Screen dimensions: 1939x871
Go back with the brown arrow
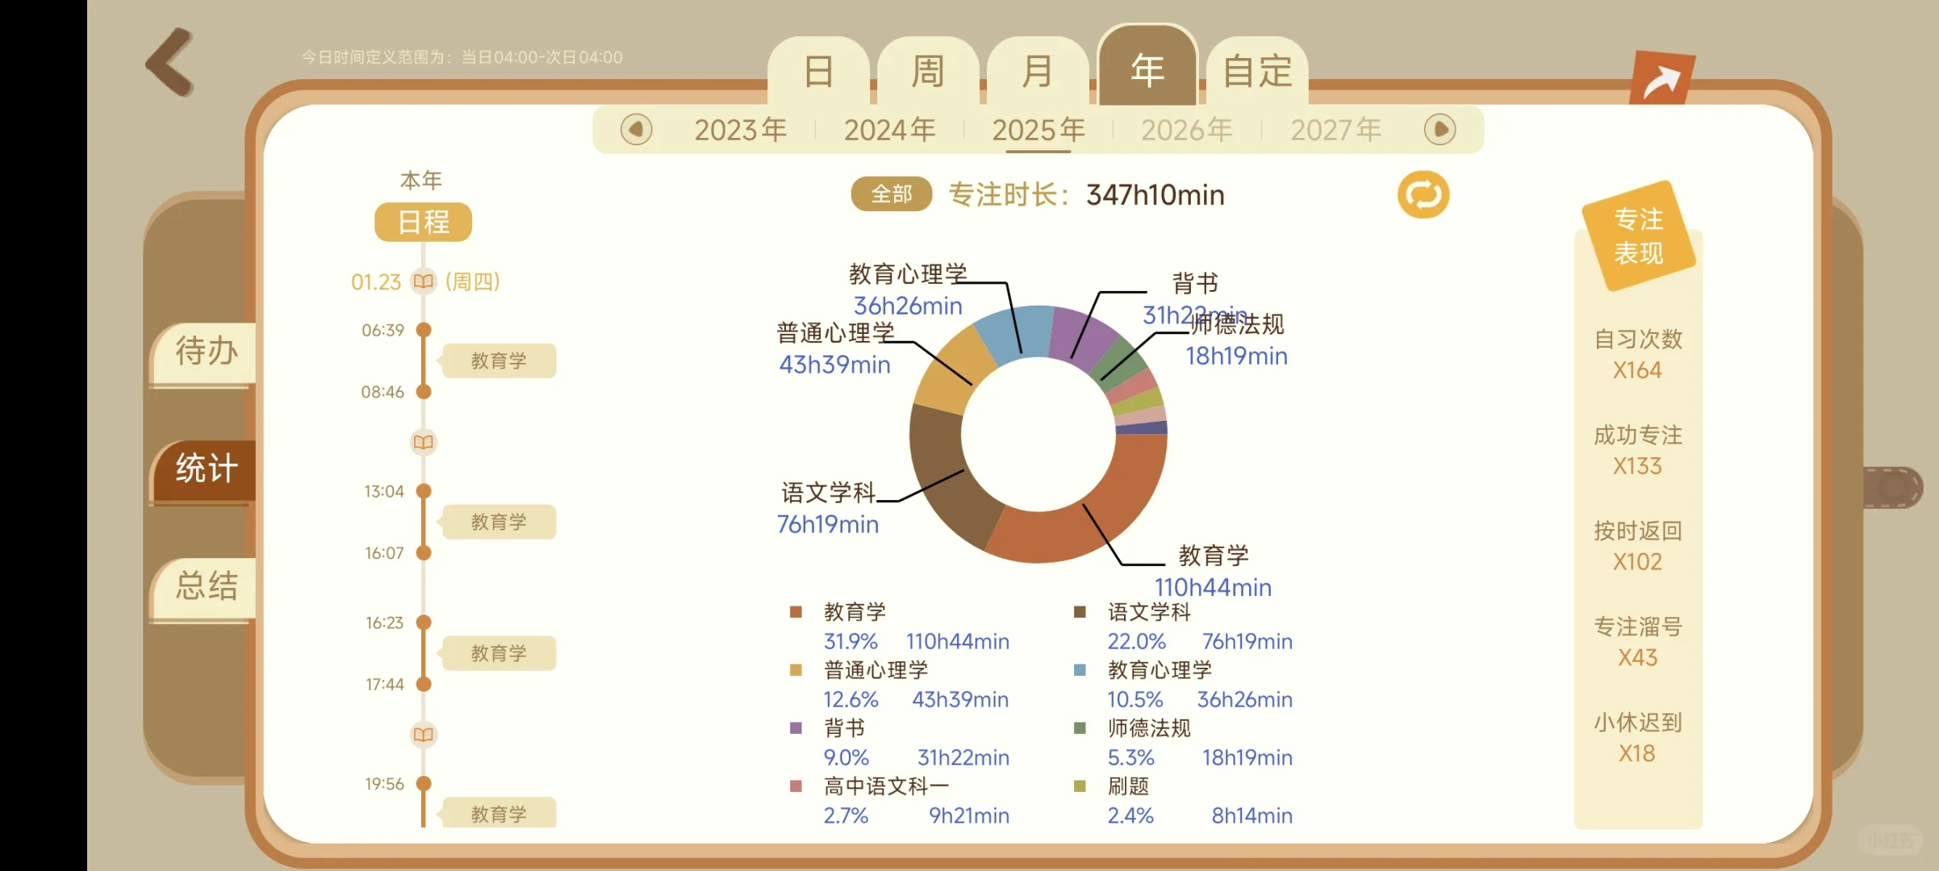[170, 62]
